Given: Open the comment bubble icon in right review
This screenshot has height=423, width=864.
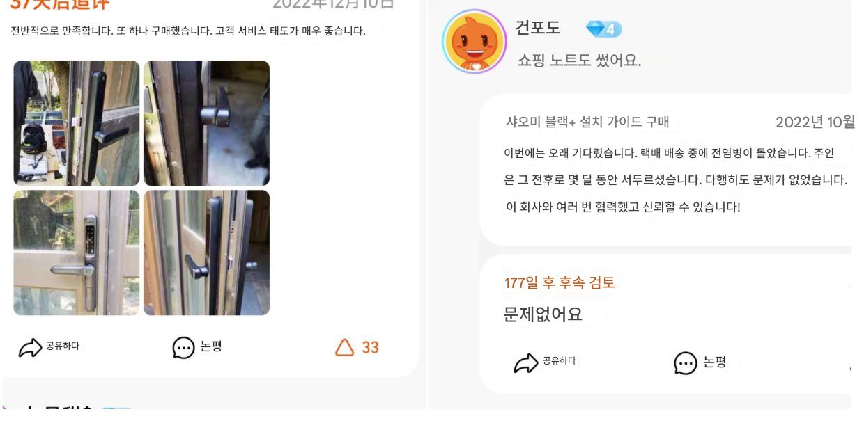Looking at the screenshot, I should coord(685,363).
